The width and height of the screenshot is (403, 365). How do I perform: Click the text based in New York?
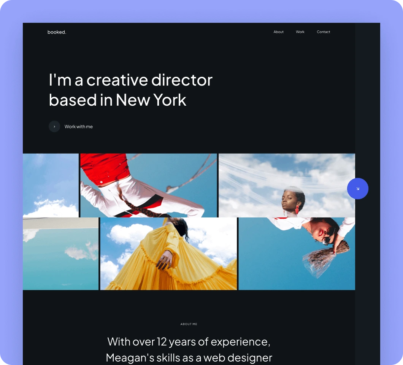tap(117, 100)
